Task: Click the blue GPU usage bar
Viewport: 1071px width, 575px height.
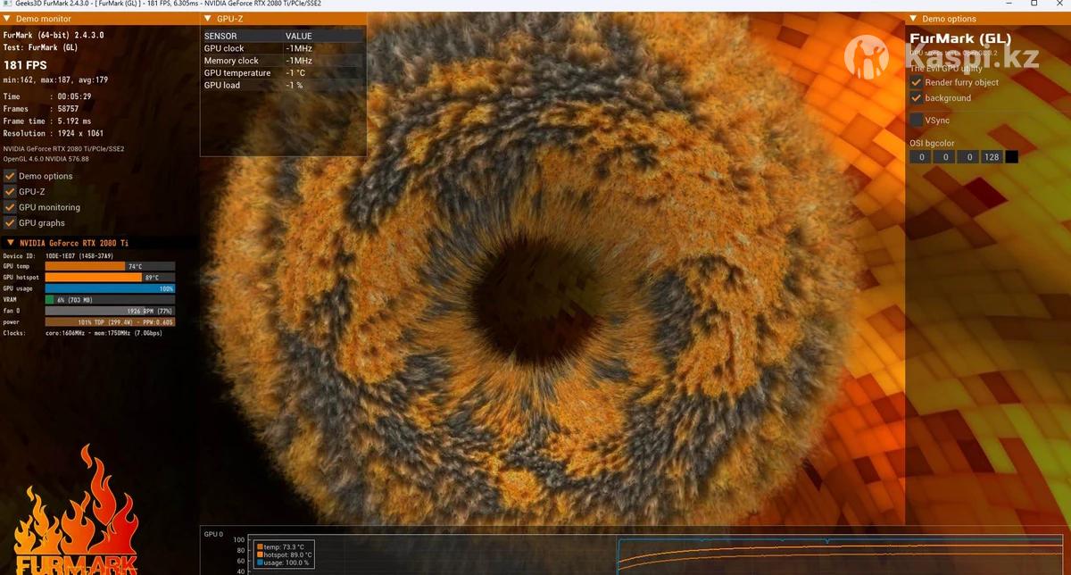Action: click(110, 288)
